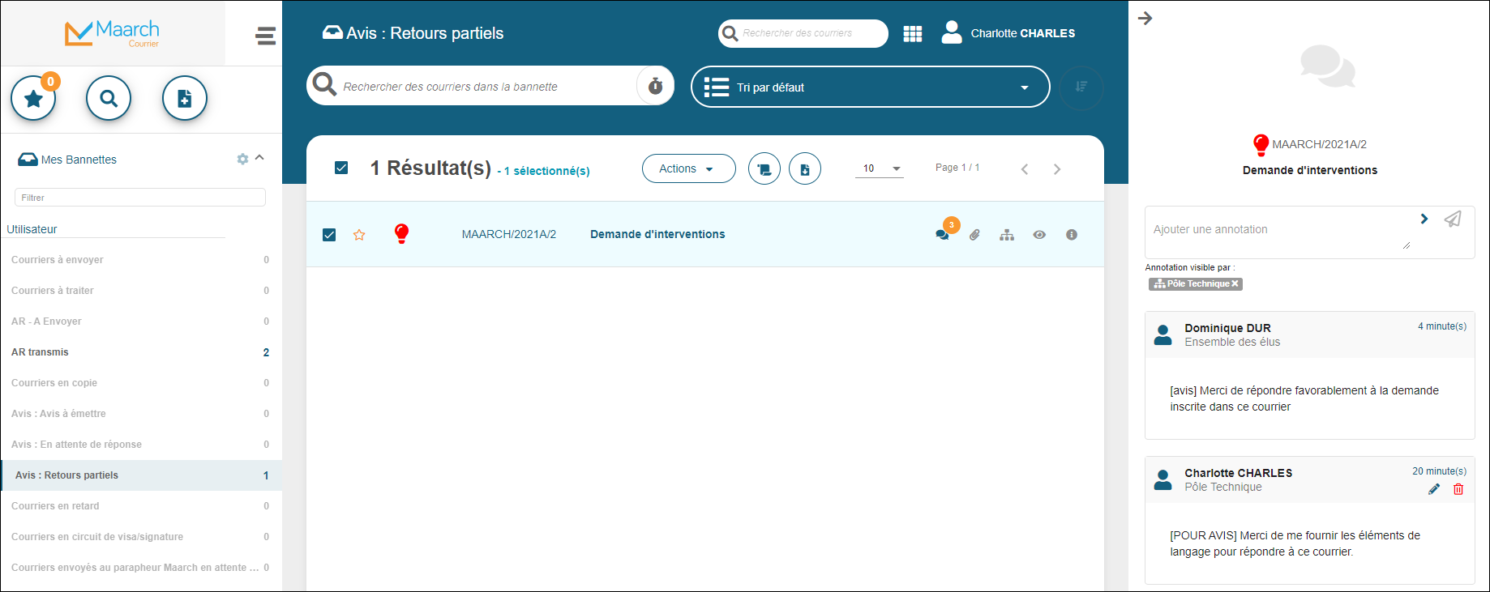Open AR - A Envoyer basket
Image resolution: width=1490 pixels, height=592 pixels.
pyautogui.click(x=141, y=322)
